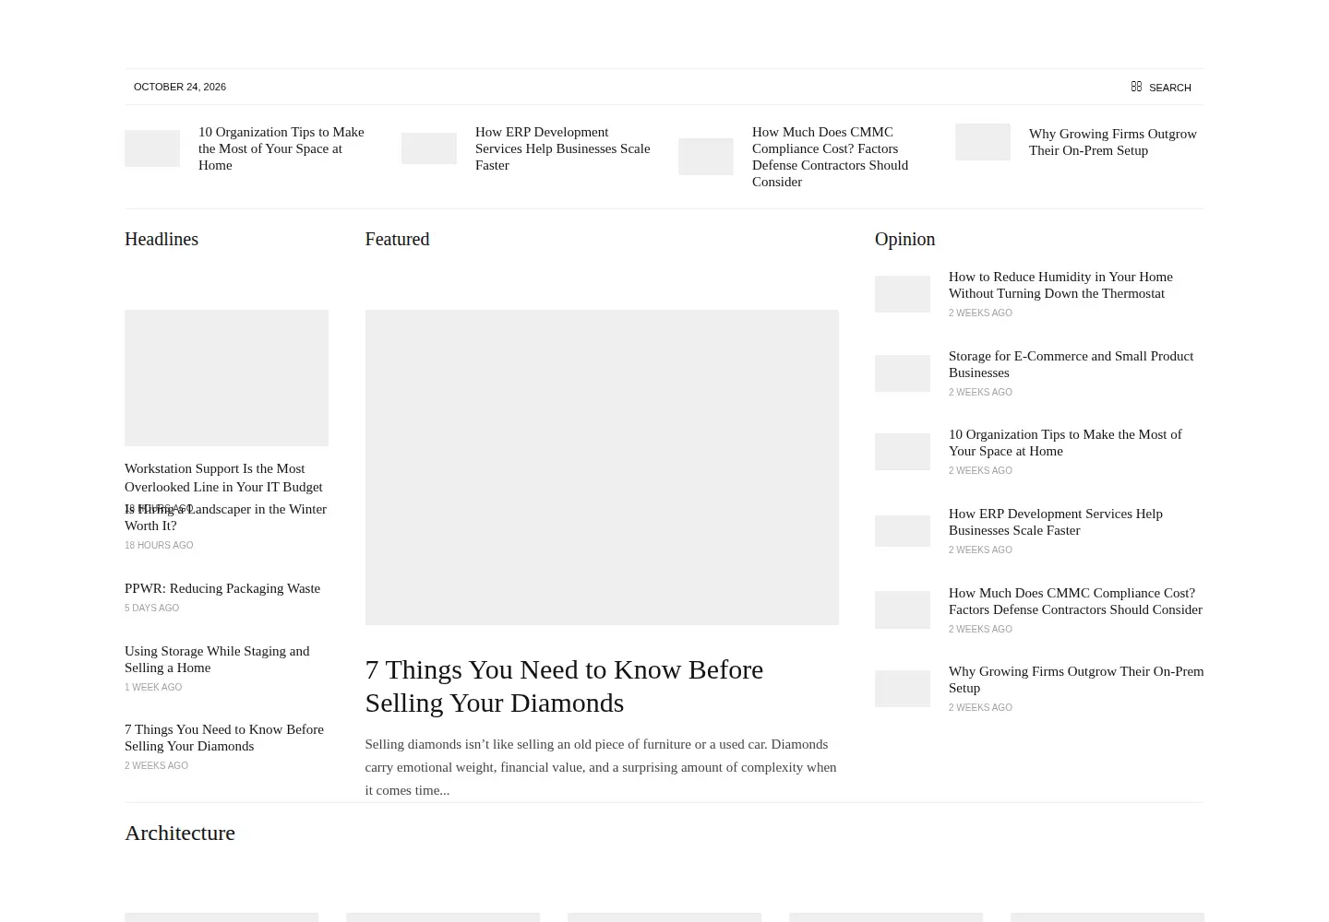Open the Featured section heading
1329x922 pixels.
click(x=397, y=239)
